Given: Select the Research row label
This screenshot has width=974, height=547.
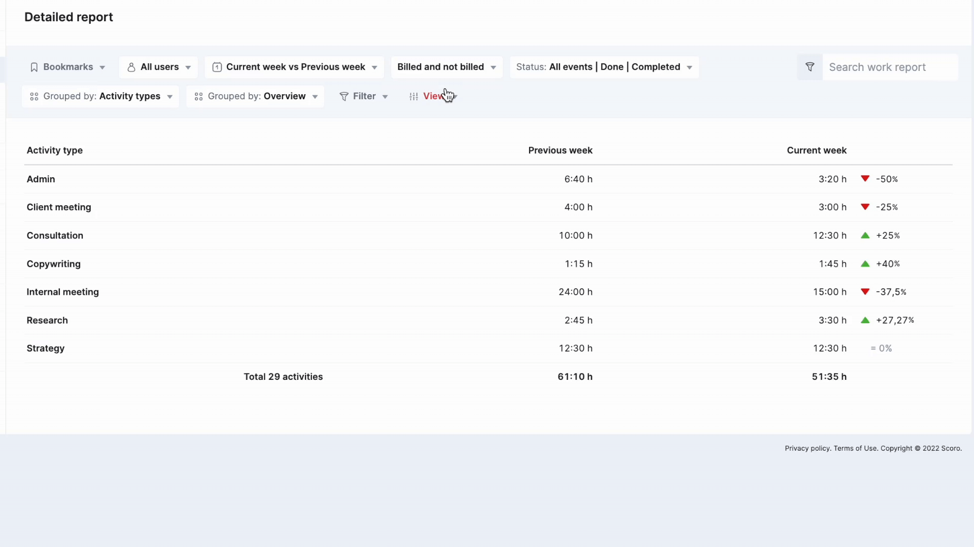Looking at the screenshot, I should [47, 321].
